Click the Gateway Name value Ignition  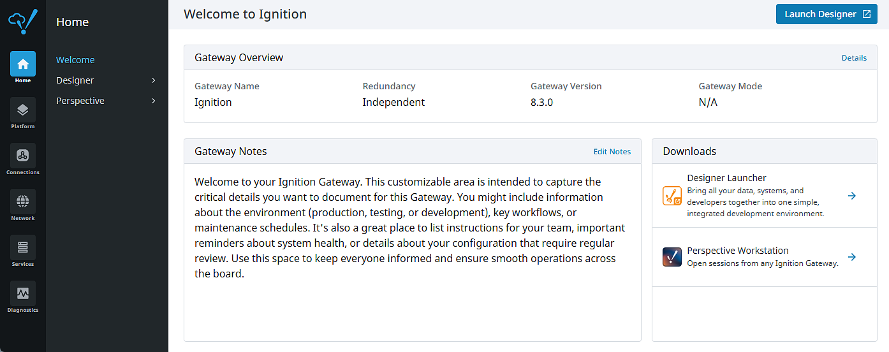[213, 102]
